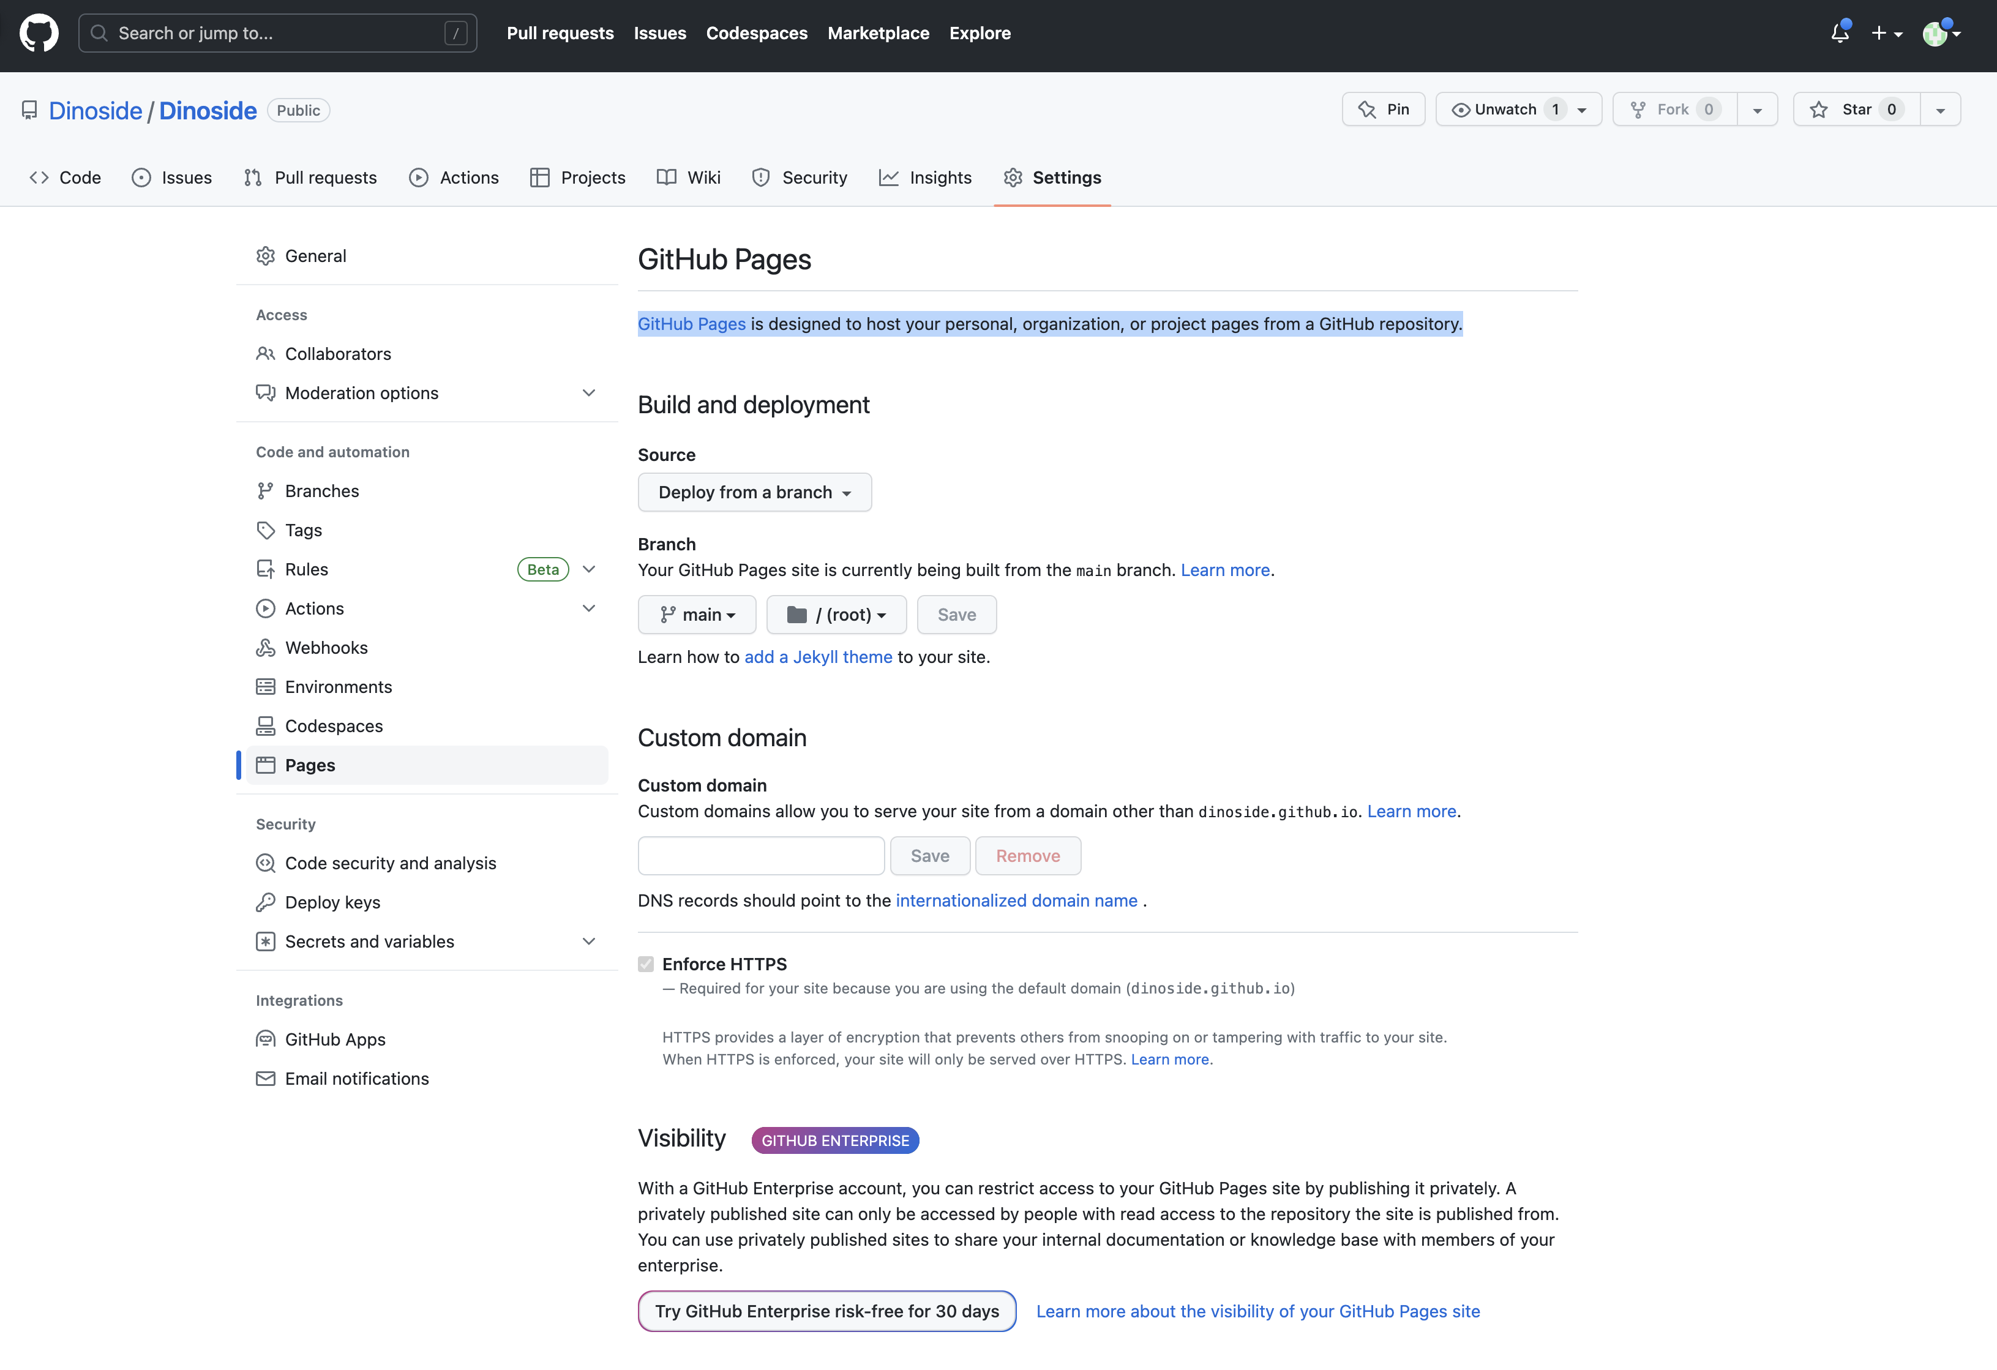1997x1370 pixels.
Task: Open the Unwatch notifications dropdown
Action: pyautogui.click(x=1518, y=109)
